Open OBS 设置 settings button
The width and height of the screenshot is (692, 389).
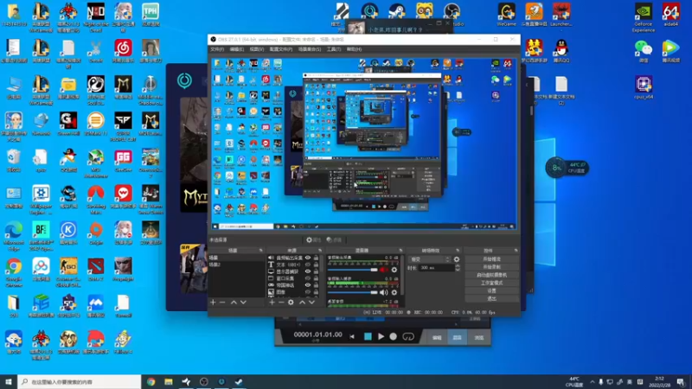pos(491,291)
